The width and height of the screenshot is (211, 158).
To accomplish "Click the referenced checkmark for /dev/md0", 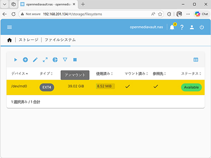I will point(156,86).
